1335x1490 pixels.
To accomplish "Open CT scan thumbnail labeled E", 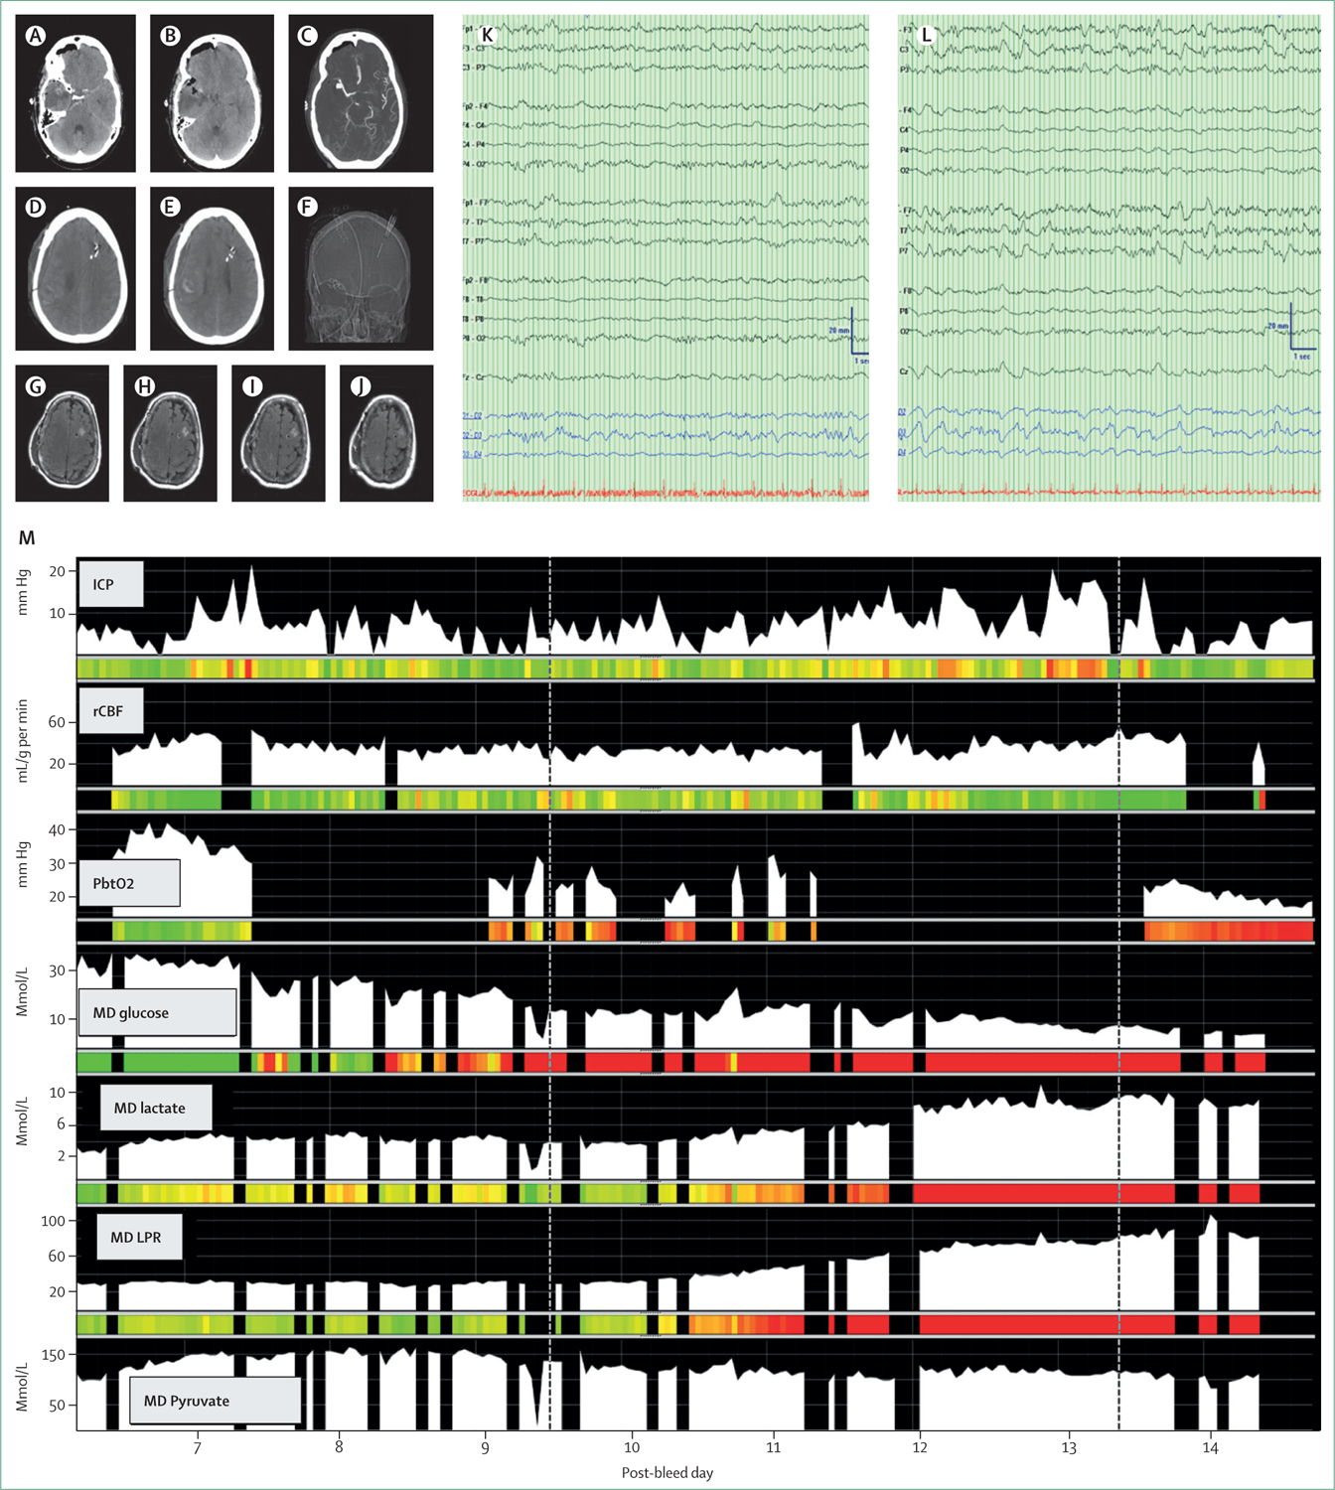I will click(x=212, y=268).
